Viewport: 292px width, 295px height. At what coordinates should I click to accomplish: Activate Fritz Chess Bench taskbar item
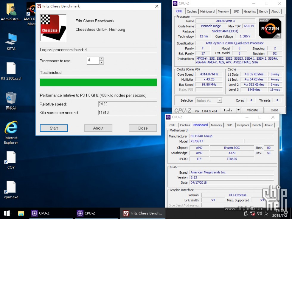(x=143, y=213)
